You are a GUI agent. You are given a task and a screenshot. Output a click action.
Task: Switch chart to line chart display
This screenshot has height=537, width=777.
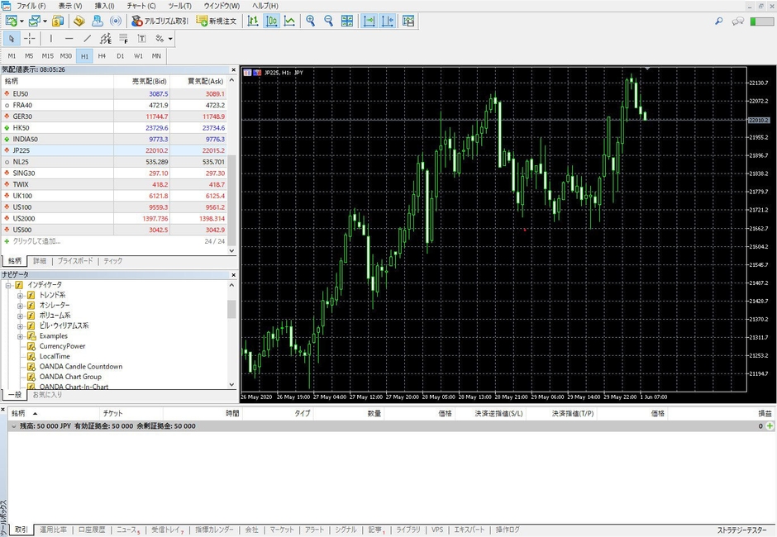[x=289, y=21]
